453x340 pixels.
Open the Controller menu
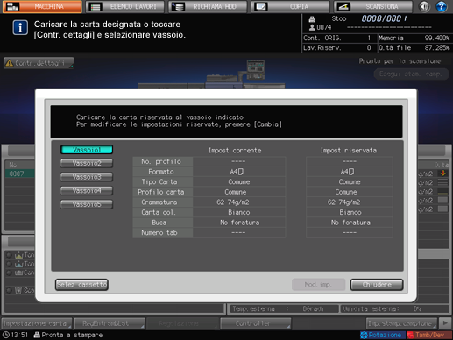point(256,323)
